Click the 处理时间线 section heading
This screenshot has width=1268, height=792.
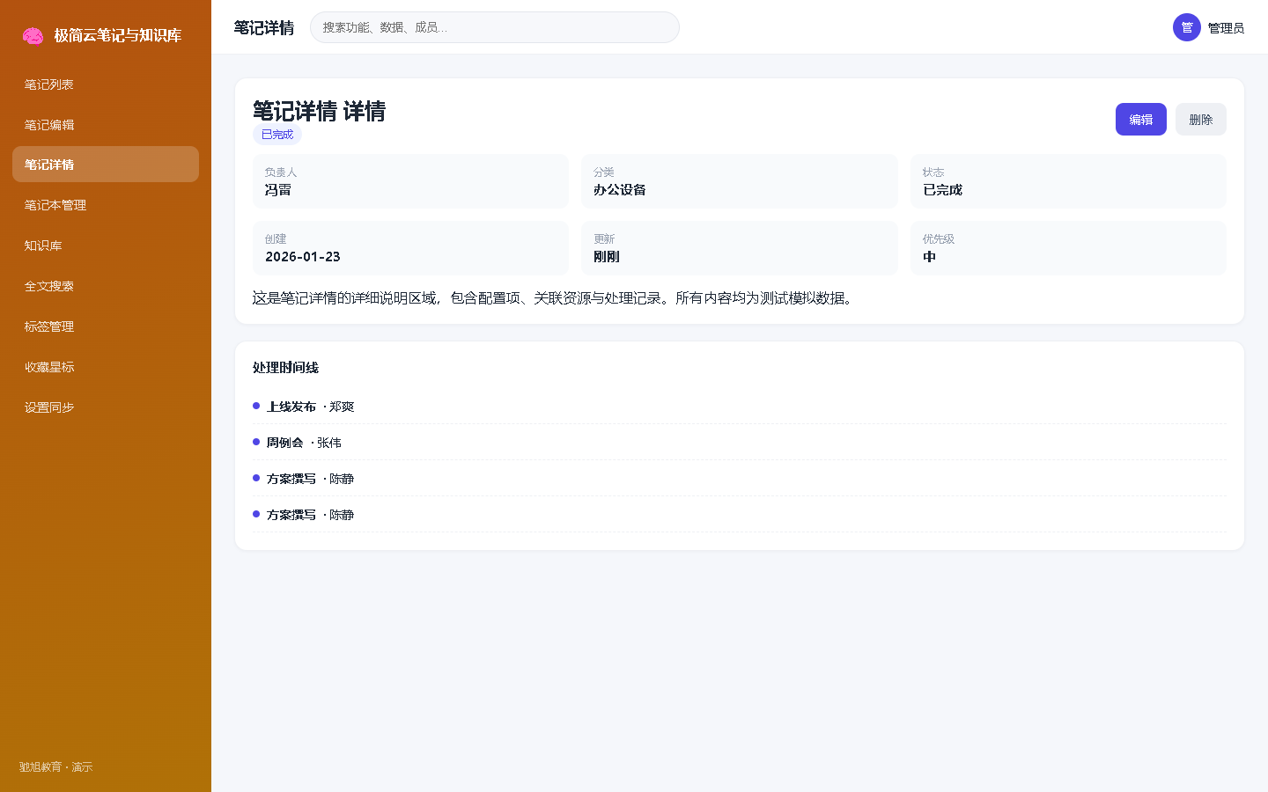(x=285, y=368)
